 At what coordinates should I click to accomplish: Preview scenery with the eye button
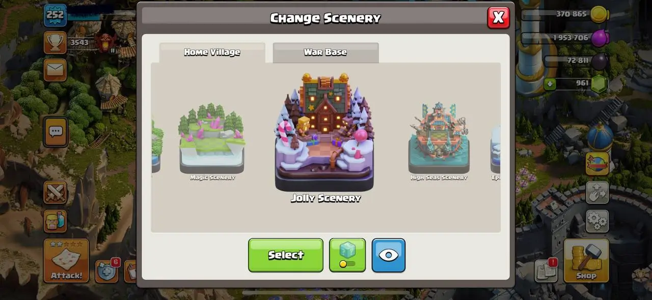click(x=389, y=255)
